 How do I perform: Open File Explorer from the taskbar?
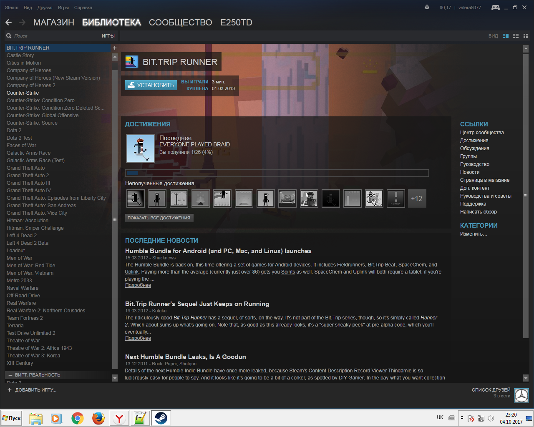[x=36, y=418]
